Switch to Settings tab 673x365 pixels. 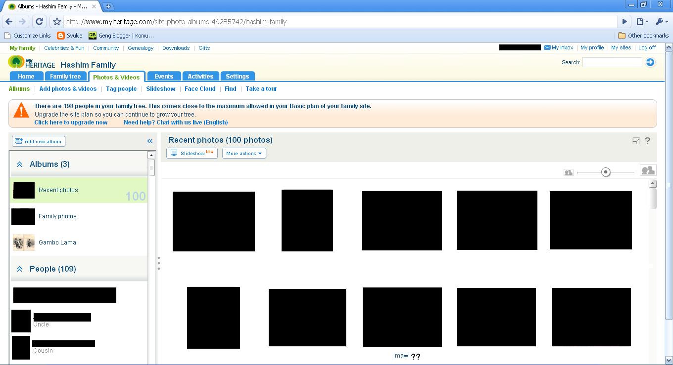coord(238,77)
